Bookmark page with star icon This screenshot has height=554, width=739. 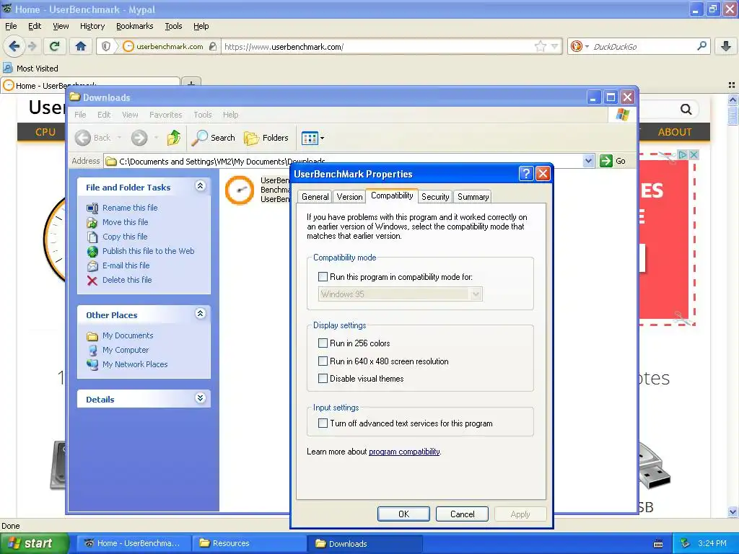[x=540, y=46]
